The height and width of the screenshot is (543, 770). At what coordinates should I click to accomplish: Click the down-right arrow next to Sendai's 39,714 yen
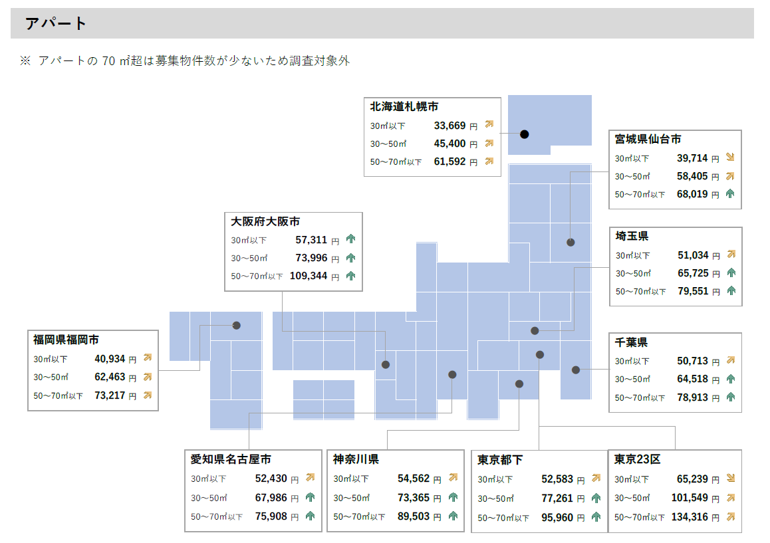[x=730, y=158]
